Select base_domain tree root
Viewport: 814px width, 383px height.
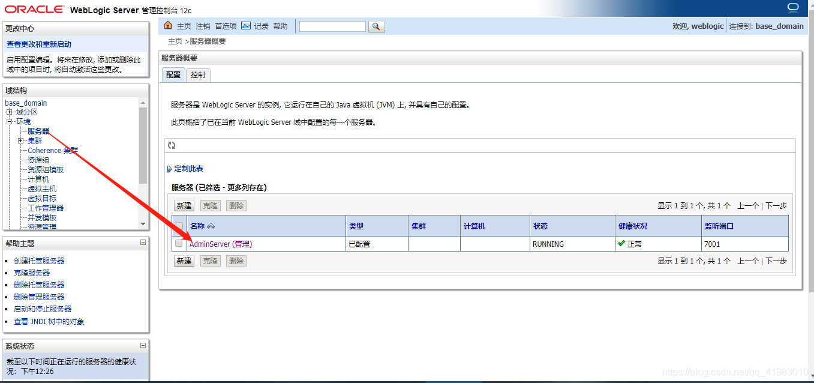(x=26, y=103)
